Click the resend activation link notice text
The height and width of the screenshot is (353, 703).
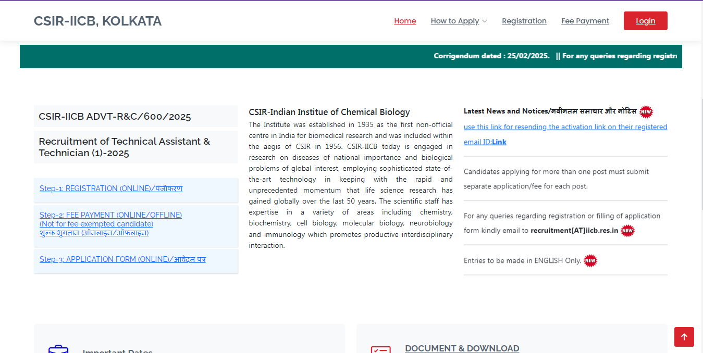coord(565,127)
